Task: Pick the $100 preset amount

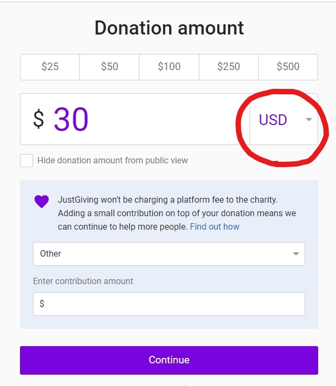Action: pyautogui.click(x=169, y=67)
